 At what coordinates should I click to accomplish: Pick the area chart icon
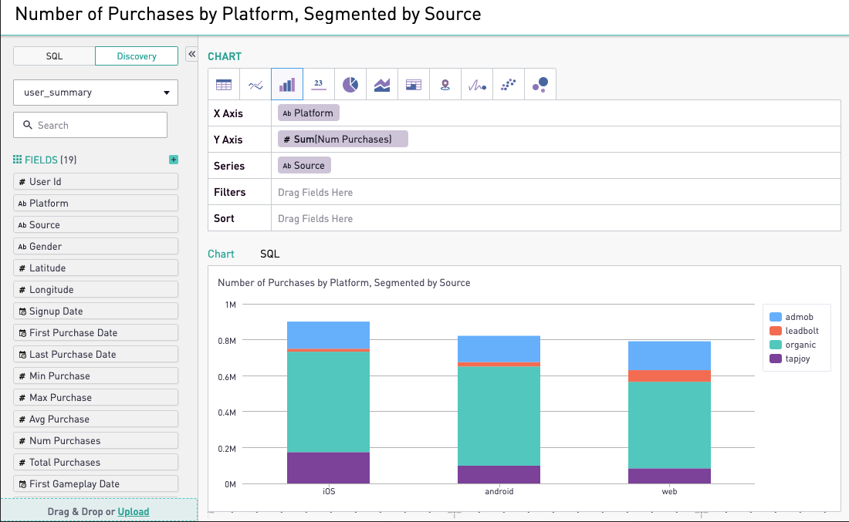tap(382, 85)
